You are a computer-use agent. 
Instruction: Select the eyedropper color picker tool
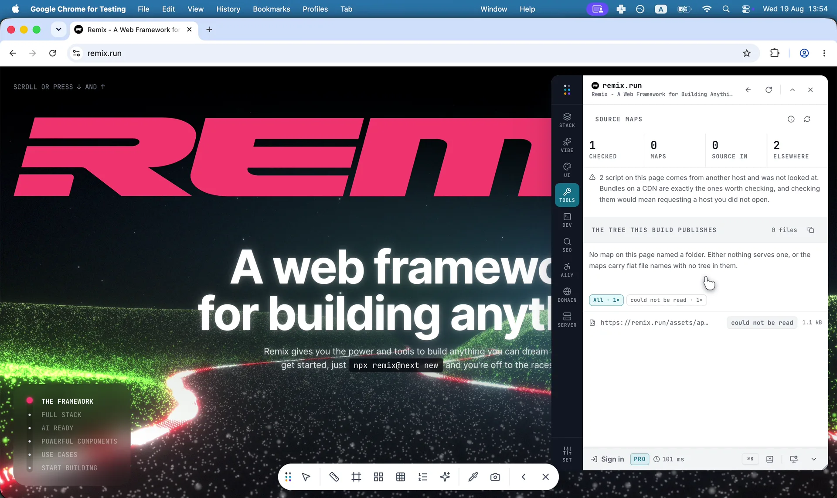473,477
